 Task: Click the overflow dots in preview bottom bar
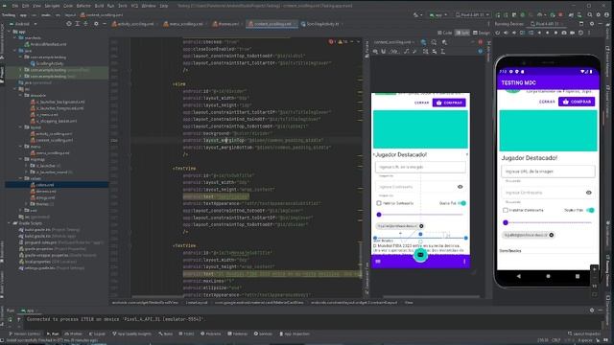(464, 262)
